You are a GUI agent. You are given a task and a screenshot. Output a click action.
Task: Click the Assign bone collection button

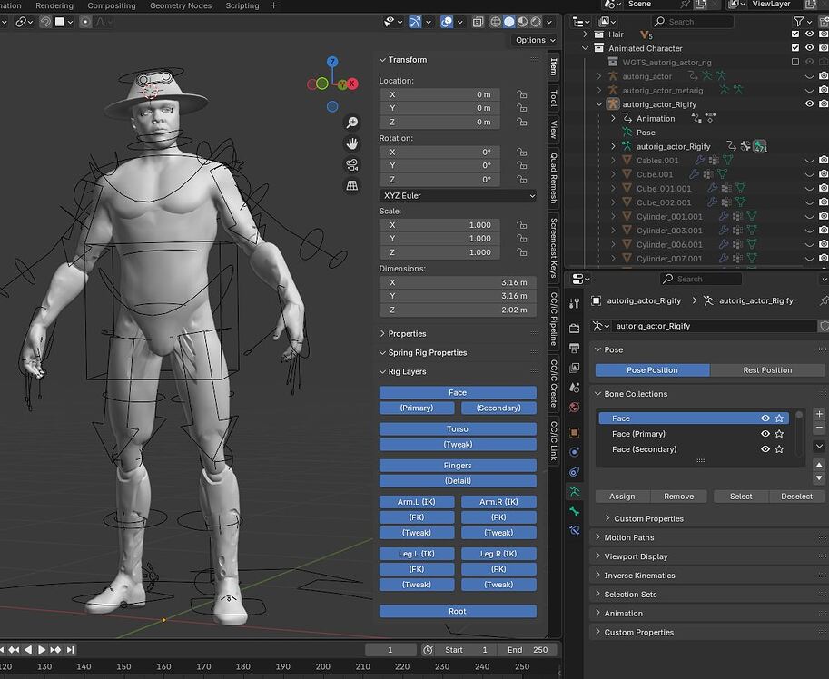(622, 497)
